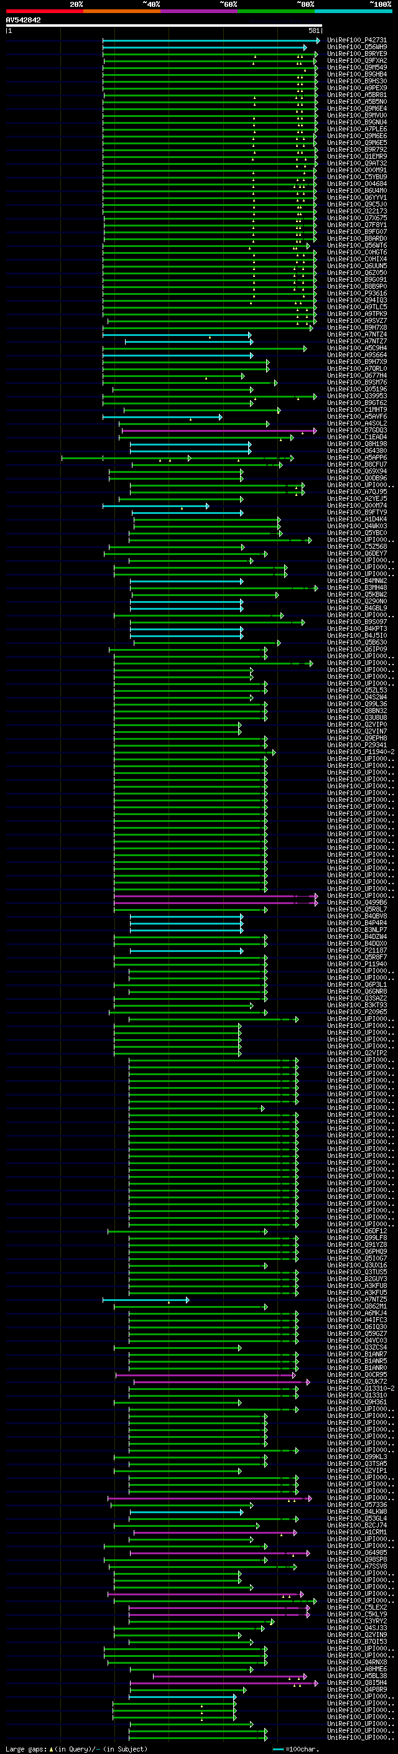This screenshot has height=1754, width=398.
Task: Select the UniRef100_B9H7X8 label
Action: pos(357,327)
